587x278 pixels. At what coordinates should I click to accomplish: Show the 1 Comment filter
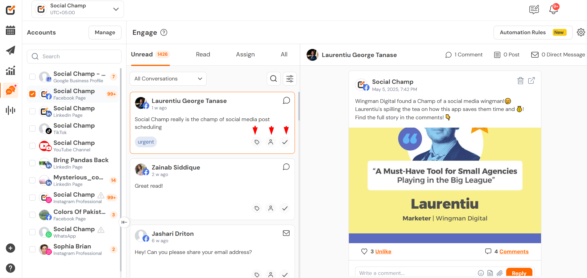coord(464,55)
